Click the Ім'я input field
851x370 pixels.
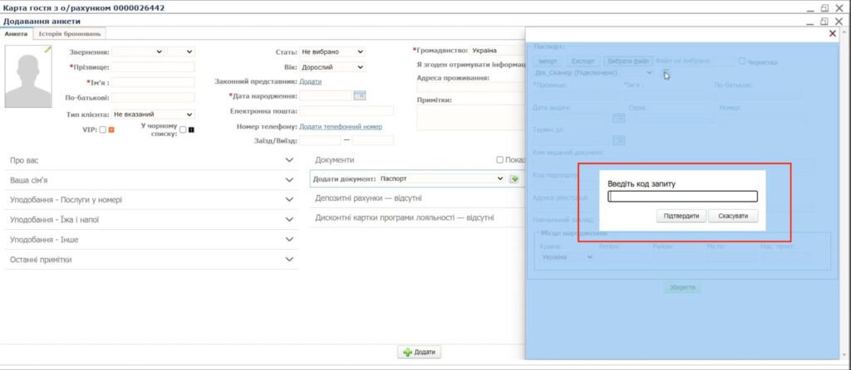pos(153,82)
